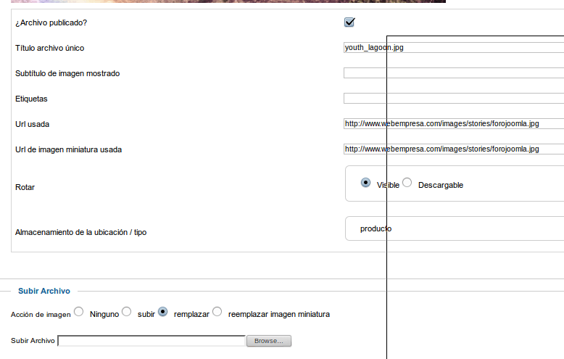The height and width of the screenshot is (359, 564).
Task: Focus 'Url de imagen miniatura usada' field
Action: click(454, 149)
